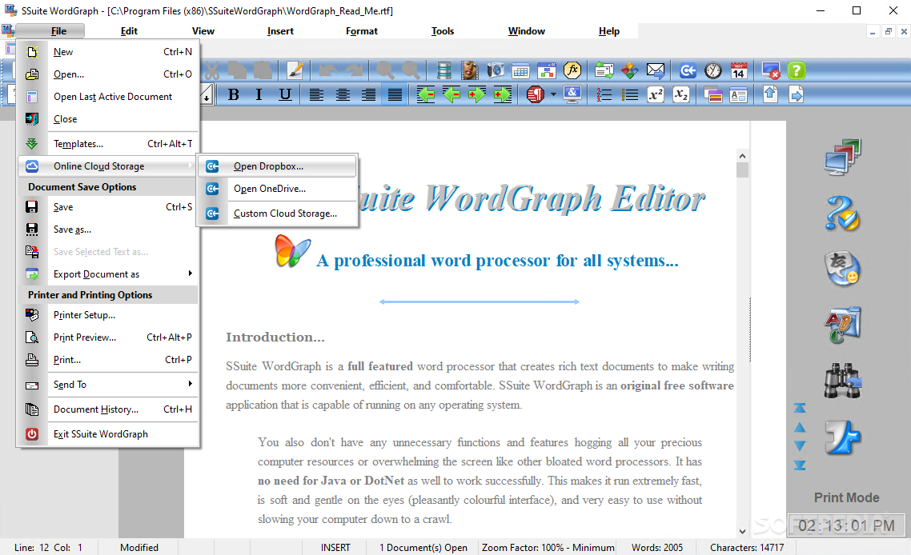
Task: Click the ABC folder sidebar icon
Action: point(842,325)
